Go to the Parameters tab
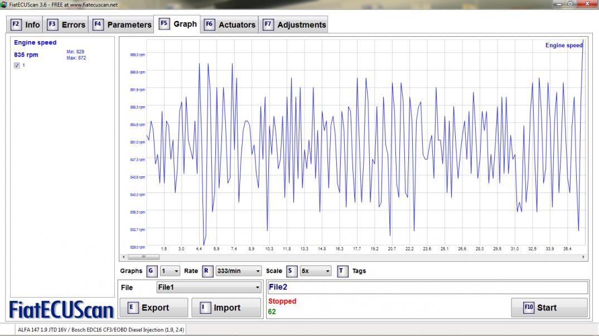 click(x=122, y=24)
